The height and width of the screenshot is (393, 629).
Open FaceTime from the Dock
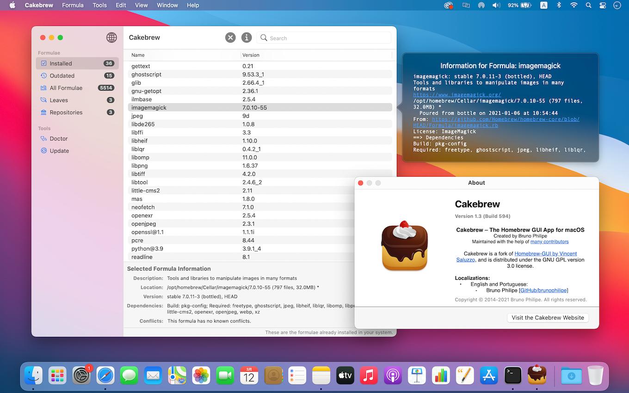[225, 375]
